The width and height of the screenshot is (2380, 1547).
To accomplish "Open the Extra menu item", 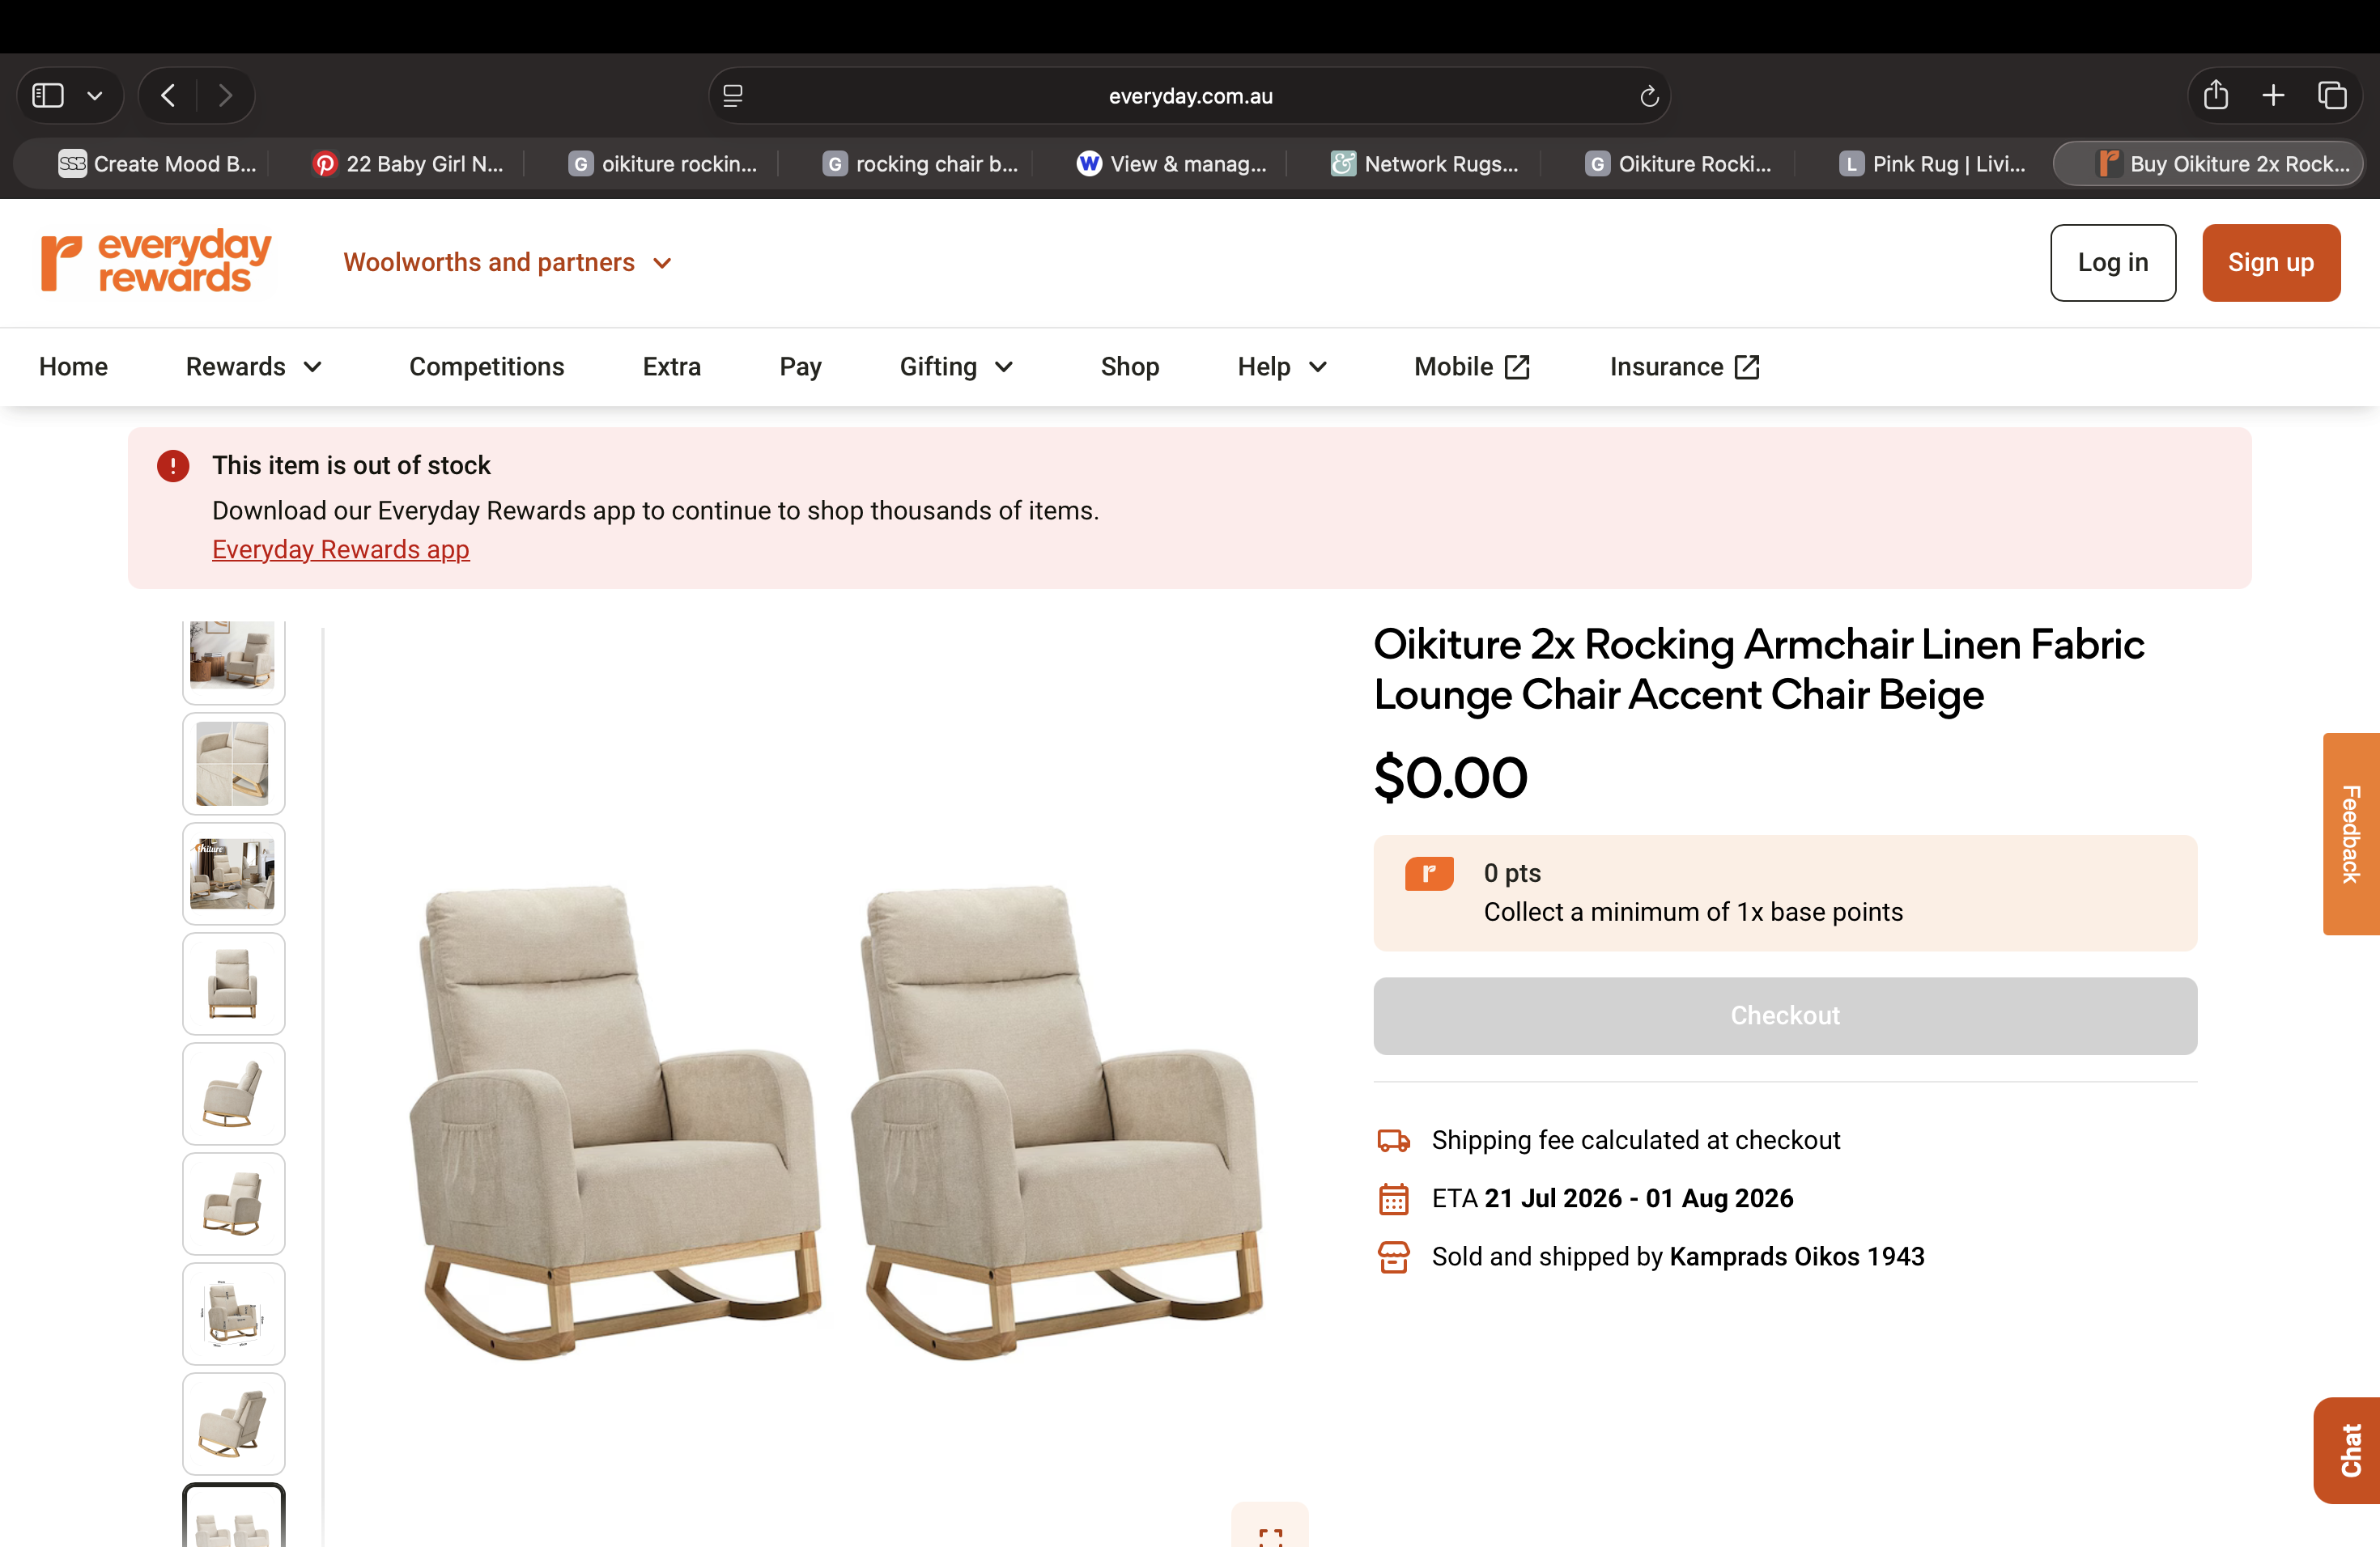I will (672, 367).
